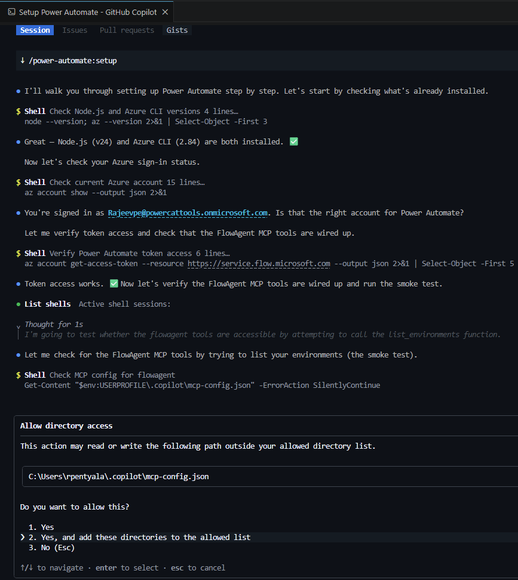
Task: Click the dollar icon beside Check MCP config
Action: coord(19,375)
